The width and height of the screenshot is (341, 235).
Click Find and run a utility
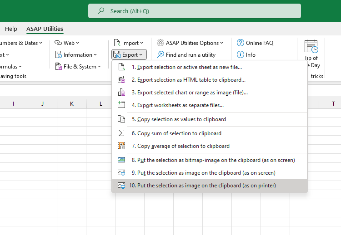click(x=186, y=55)
